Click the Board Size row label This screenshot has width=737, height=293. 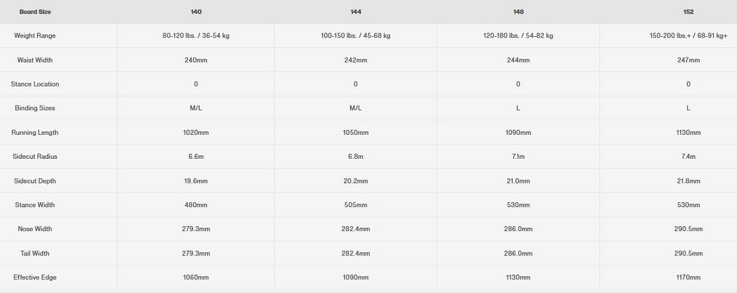35,12
